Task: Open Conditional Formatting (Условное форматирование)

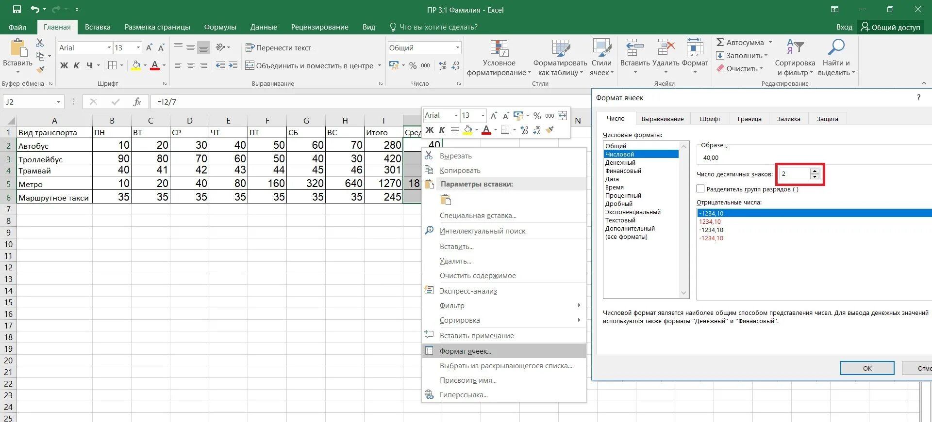Action: pyautogui.click(x=499, y=58)
